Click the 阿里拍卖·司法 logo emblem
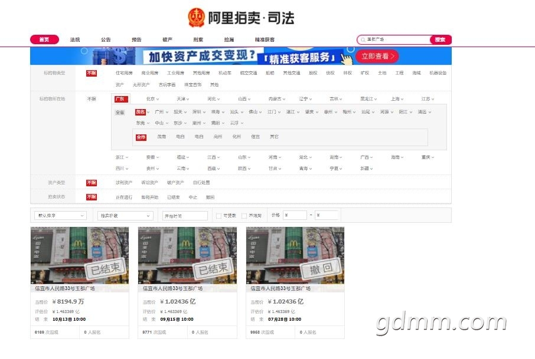The width and height of the screenshot is (535, 359). pyautogui.click(x=197, y=17)
